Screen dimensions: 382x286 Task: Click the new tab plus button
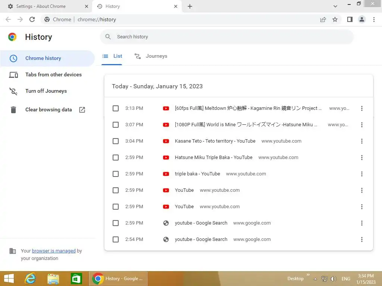(190, 6)
